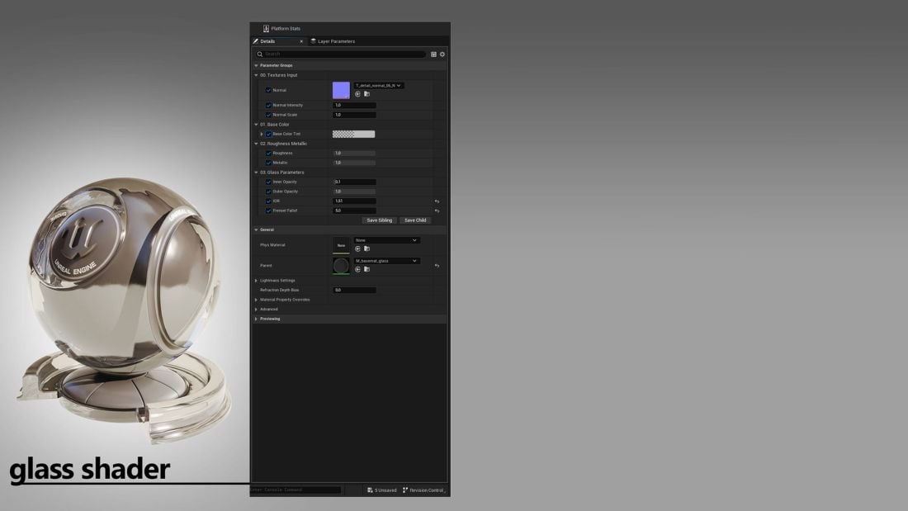Browse to Normal texture in Content Browser
Image resolution: width=908 pixels, height=511 pixels.
coord(367,94)
